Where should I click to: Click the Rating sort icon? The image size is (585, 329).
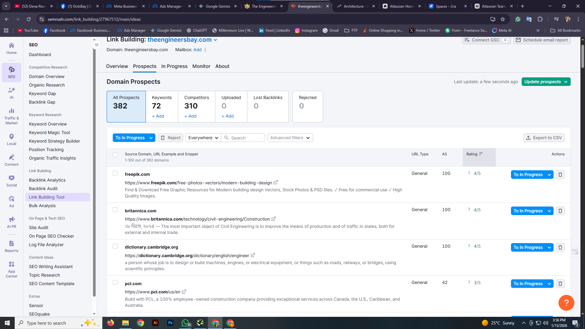(481, 154)
